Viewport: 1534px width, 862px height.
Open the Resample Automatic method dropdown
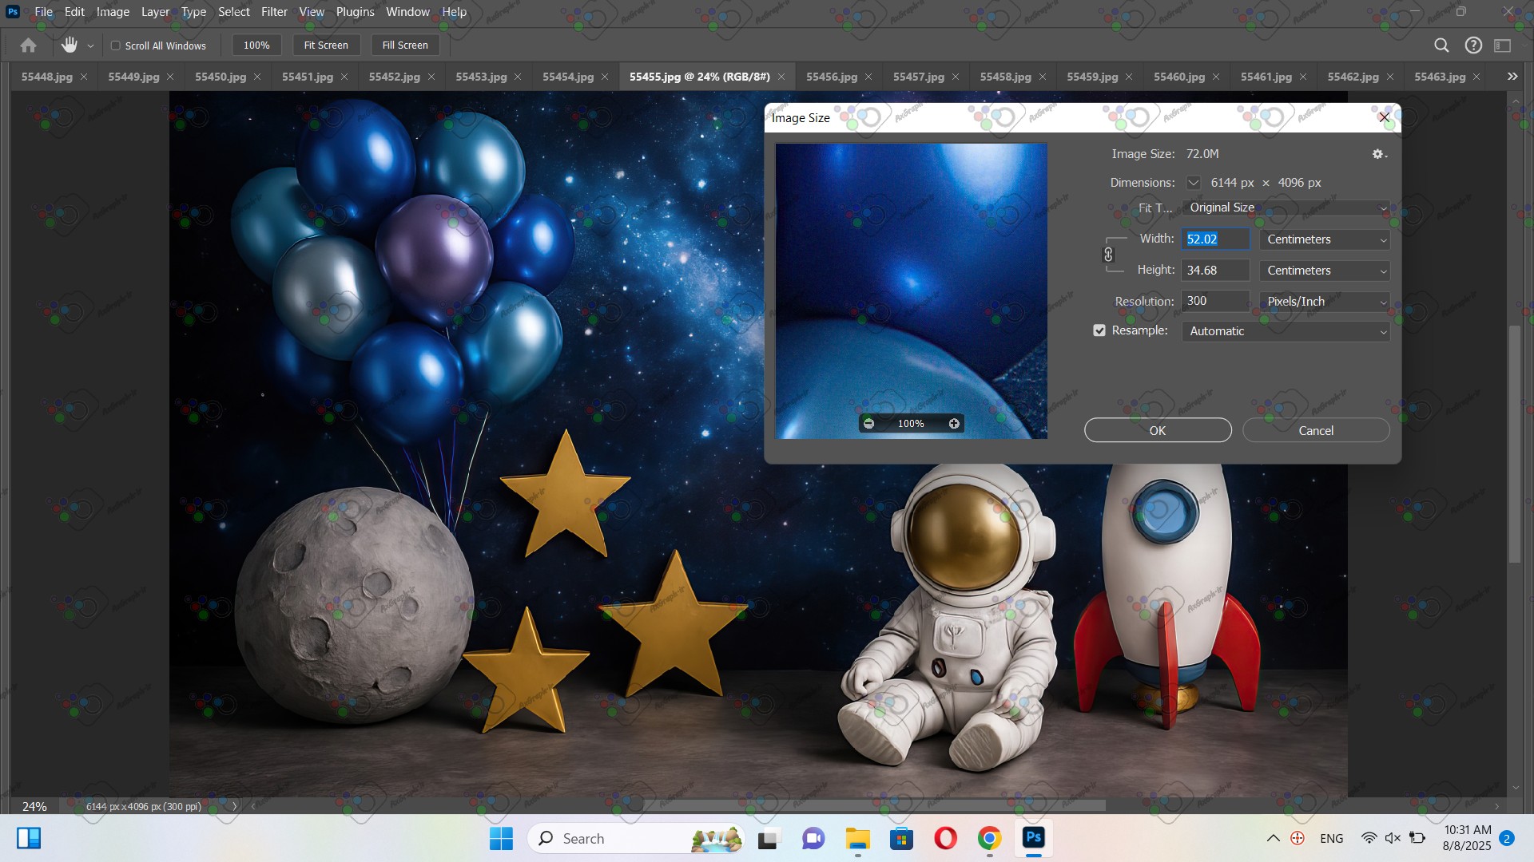[1286, 331]
